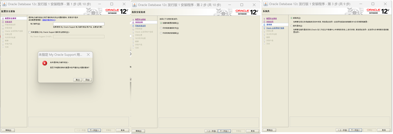The width and height of the screenshot is (393, 134).
Task: Close the step 2 installer window
Action: click(x=254, y=5)
